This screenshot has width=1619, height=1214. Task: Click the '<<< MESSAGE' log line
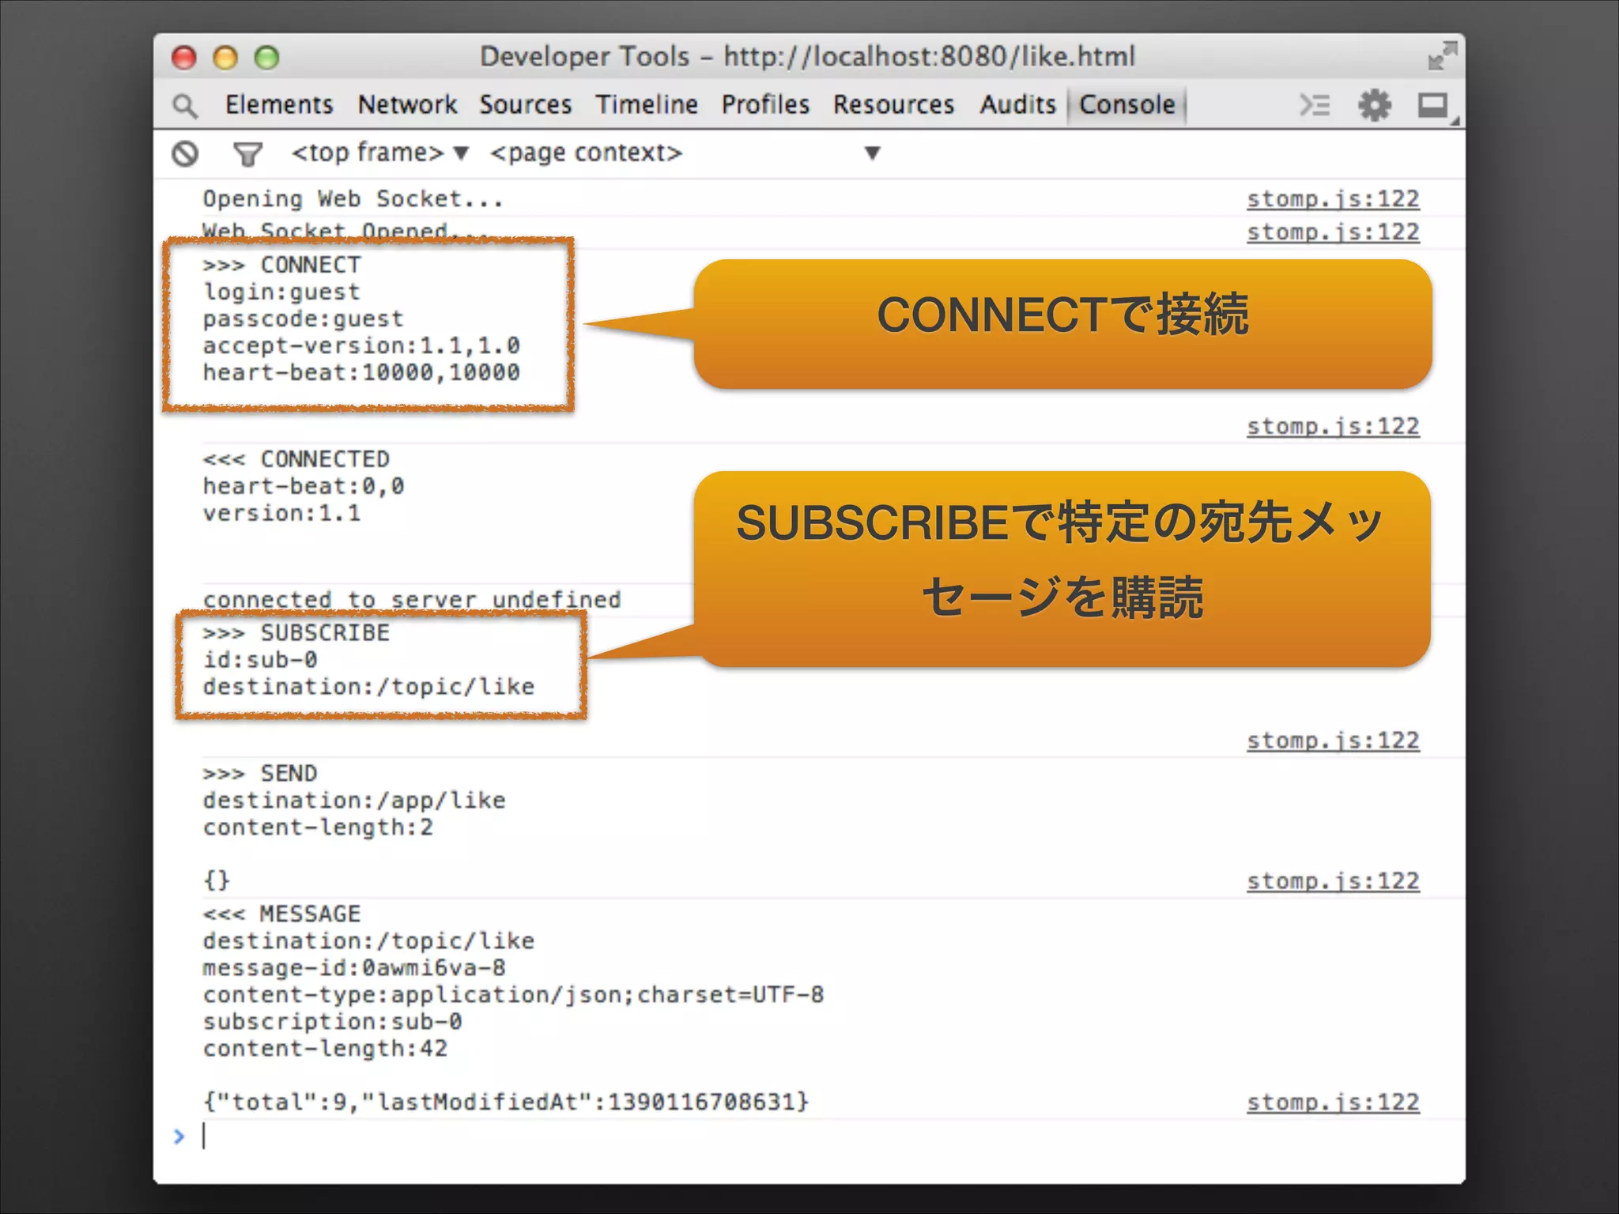(281, 914)
